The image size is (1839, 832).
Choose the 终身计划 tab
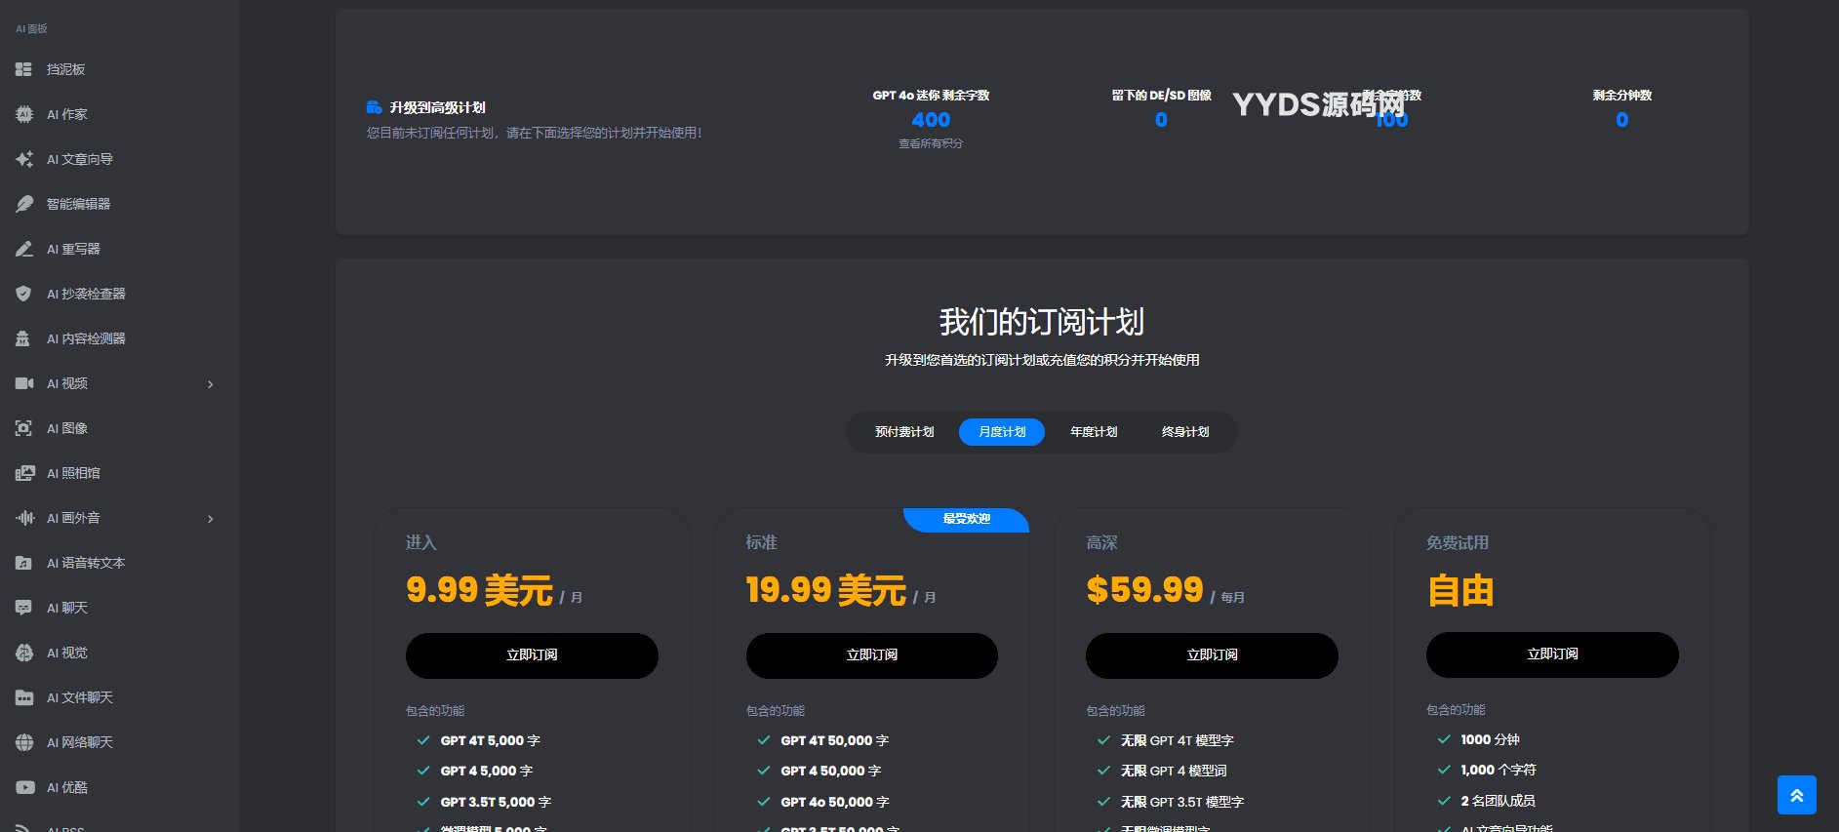pos(1185,432)
